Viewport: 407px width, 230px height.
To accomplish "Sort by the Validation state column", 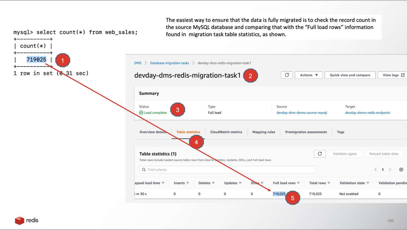I will tap(354, 183).
